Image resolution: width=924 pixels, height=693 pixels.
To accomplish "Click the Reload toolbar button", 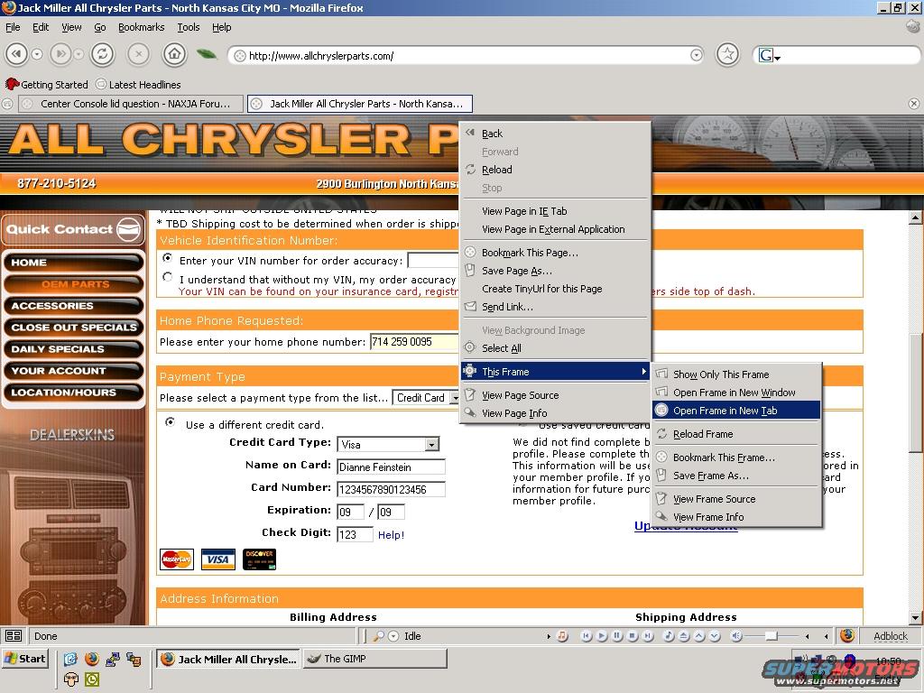I will (102, 55).
